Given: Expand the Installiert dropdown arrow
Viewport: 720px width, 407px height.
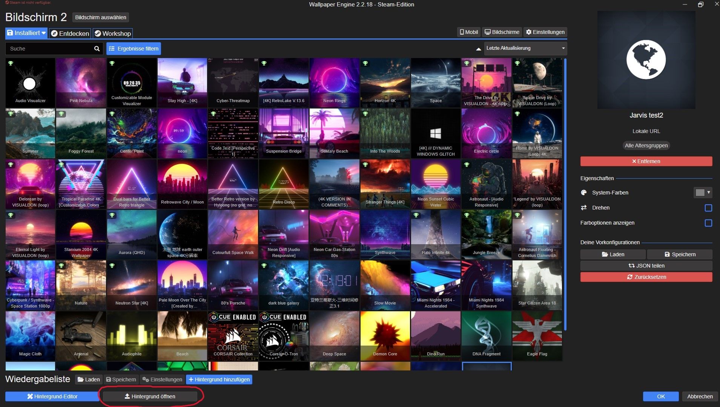Looking at the screenshot, I should click(44, 33).
